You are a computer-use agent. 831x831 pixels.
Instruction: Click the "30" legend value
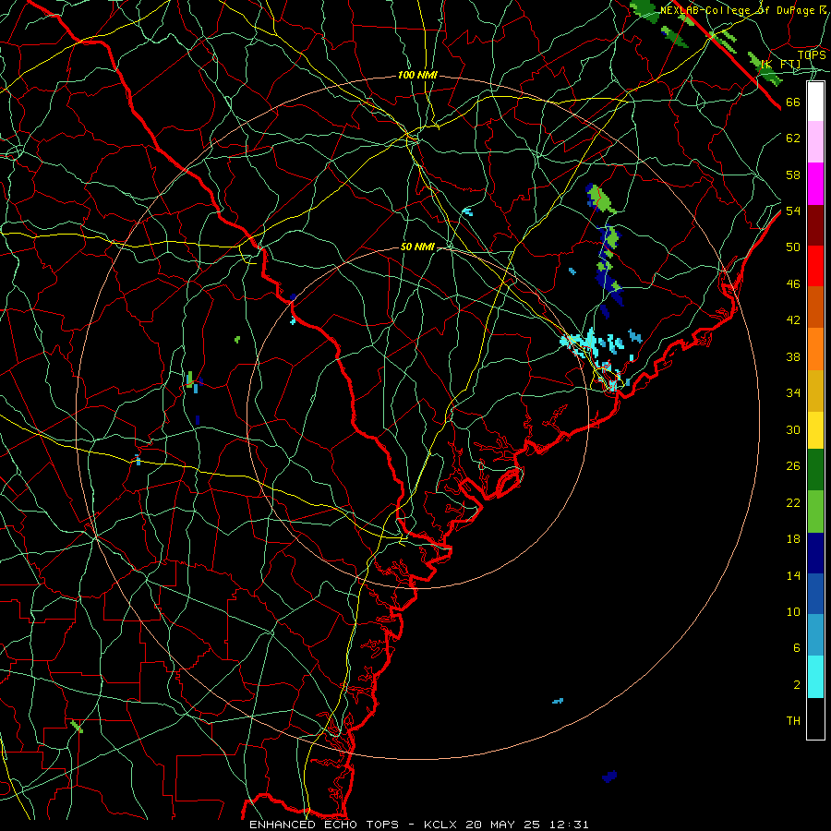793,429
